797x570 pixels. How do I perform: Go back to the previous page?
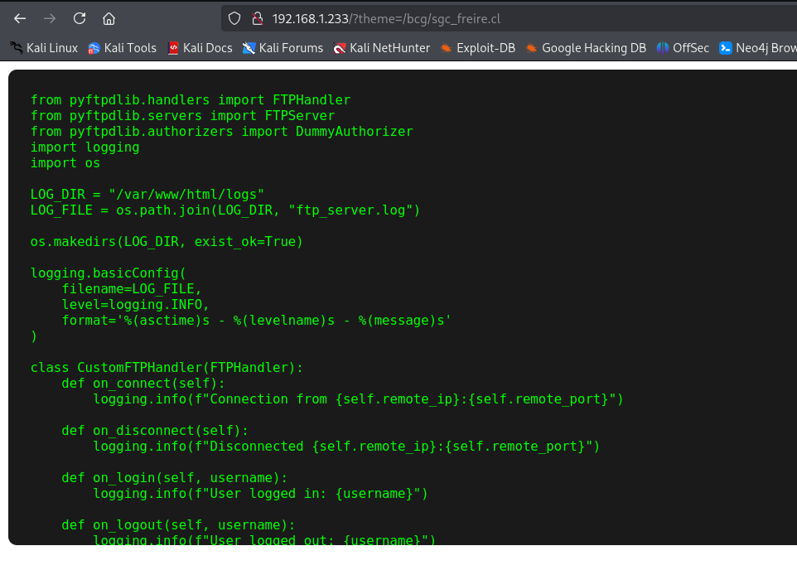pos(20,18)
